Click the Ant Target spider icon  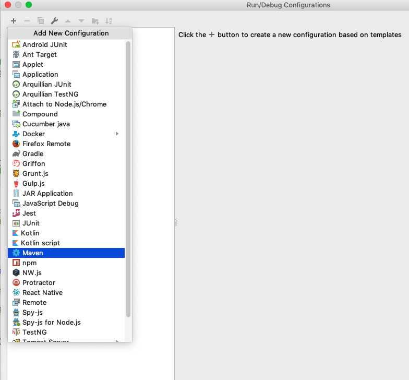point(16,54)
